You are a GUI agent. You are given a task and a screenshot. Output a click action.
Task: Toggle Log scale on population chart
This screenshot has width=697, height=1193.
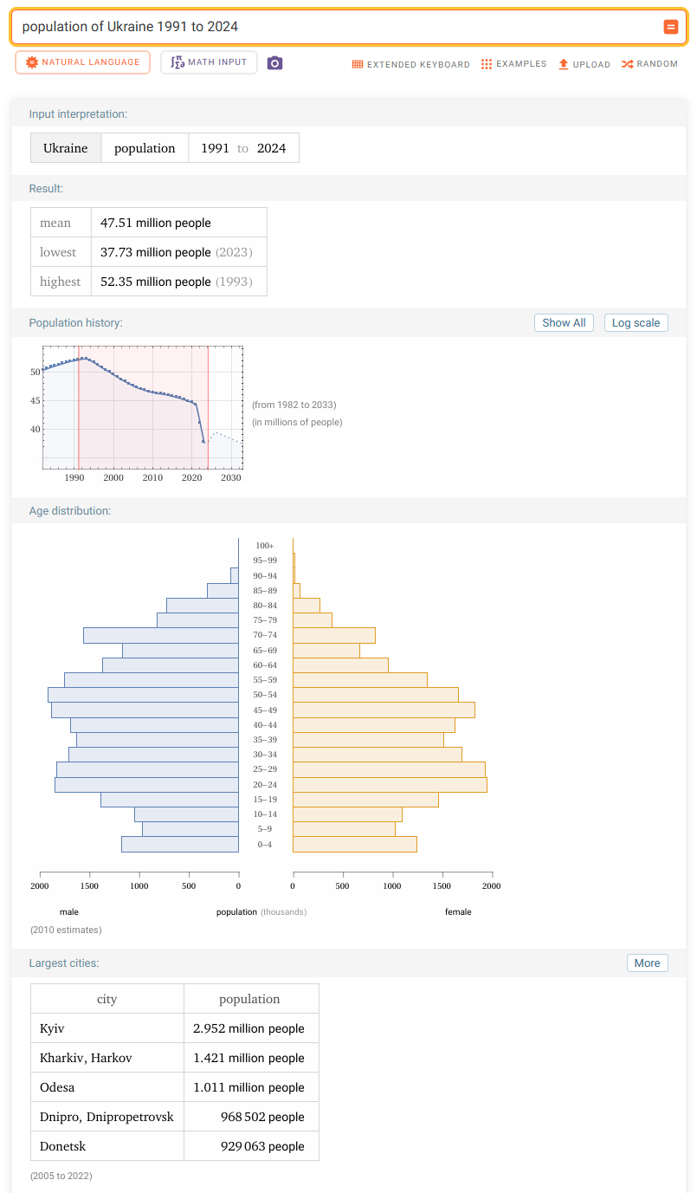[x=636, y=322]
